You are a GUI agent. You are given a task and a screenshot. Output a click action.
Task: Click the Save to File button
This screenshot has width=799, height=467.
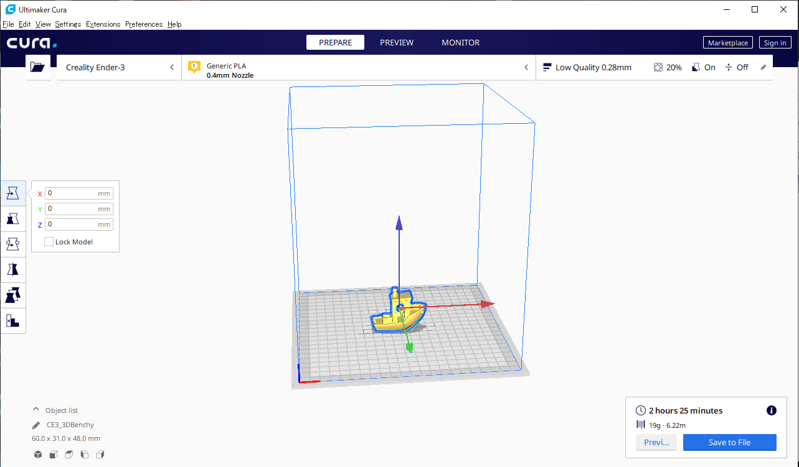click(x=729, y=442)
